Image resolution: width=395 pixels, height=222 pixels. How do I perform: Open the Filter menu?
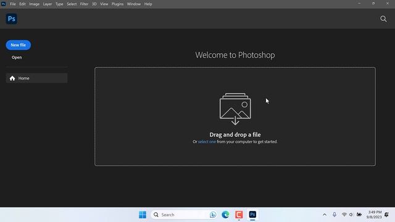[x=84, y=4]
